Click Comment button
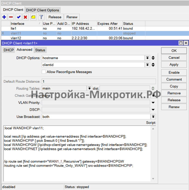This screenshot has height=190, width=189. [174, 79]
